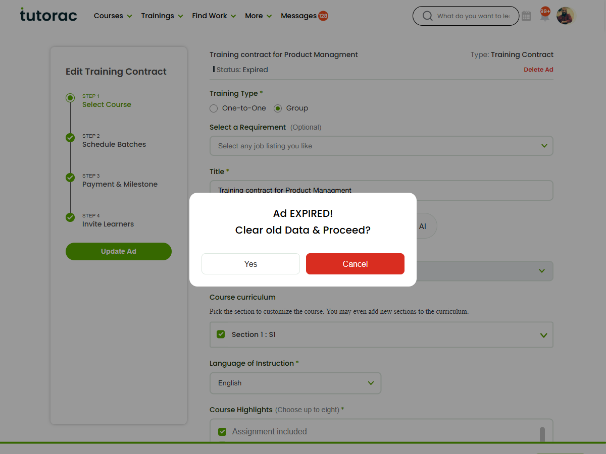
Task: Expand the Section 1 : S1 chevron
Action: tap(544, 335)
